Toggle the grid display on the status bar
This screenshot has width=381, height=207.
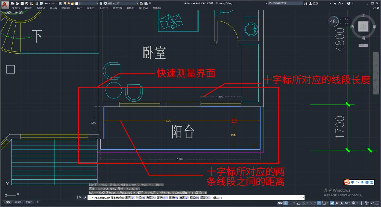285,203
